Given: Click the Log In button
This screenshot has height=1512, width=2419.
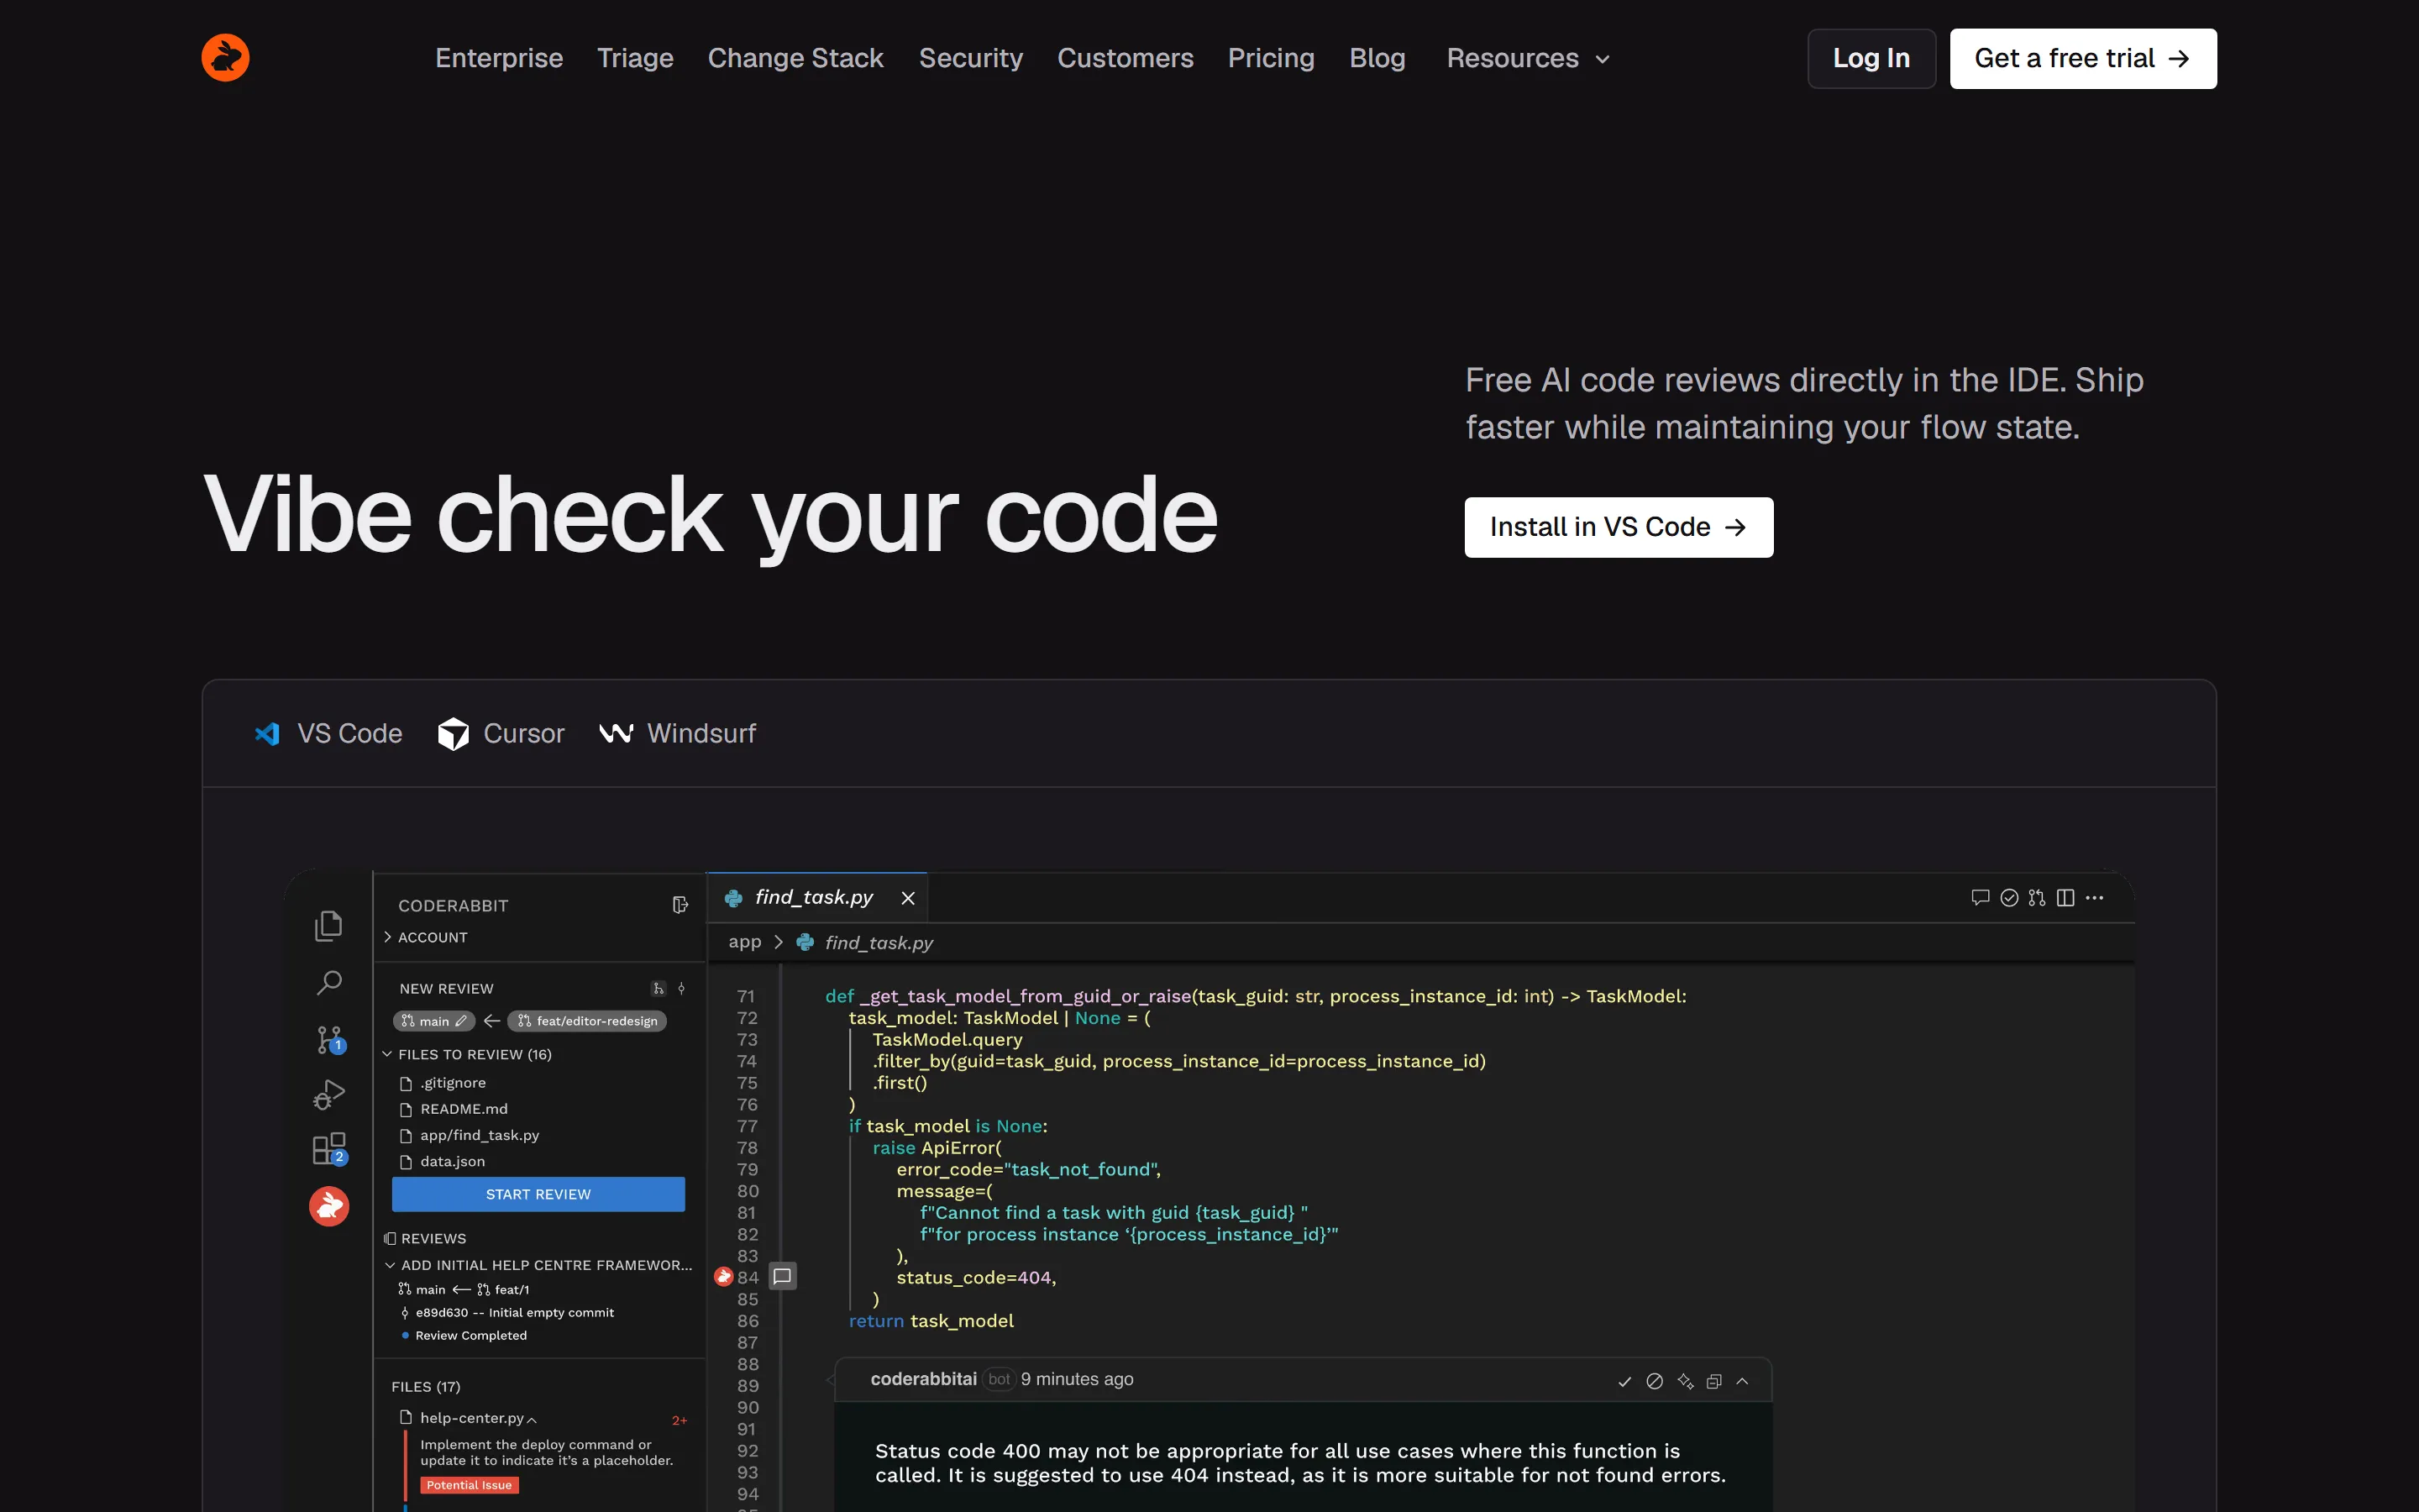Looking at the screenshot, I should [1871, 59].
